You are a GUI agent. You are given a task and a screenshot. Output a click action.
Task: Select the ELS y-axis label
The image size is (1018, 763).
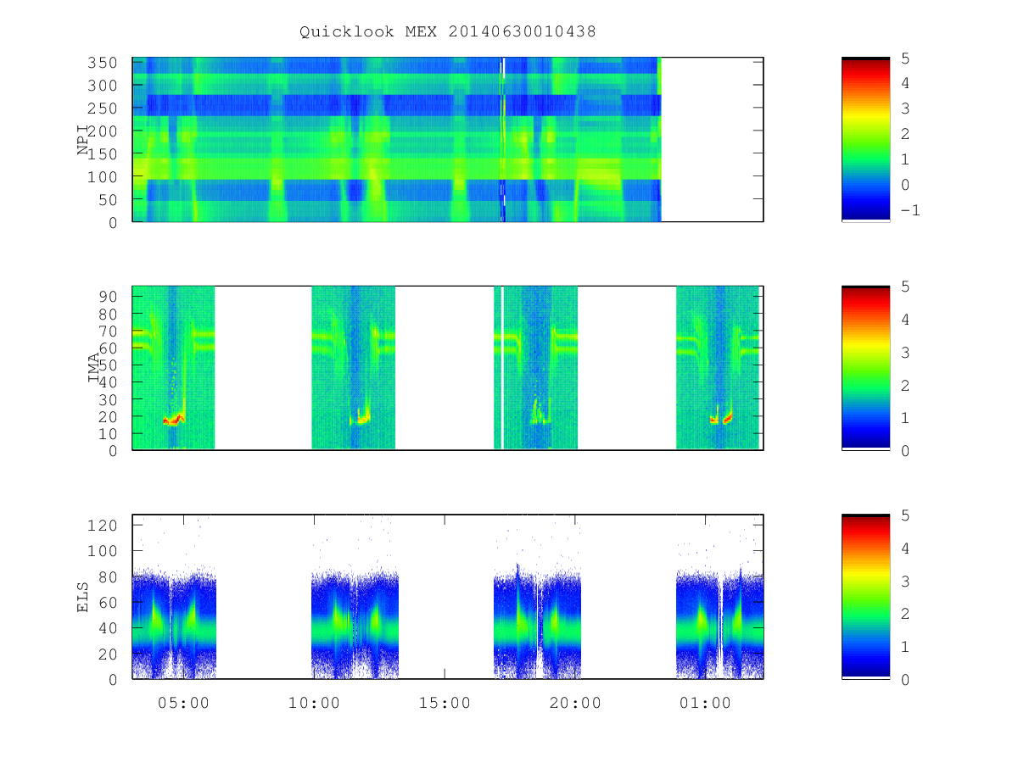pos(83,598)
